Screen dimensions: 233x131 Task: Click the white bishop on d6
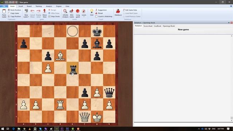tap(60, 56)
